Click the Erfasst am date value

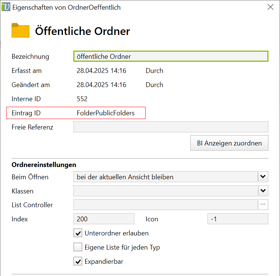click(101, 71)
